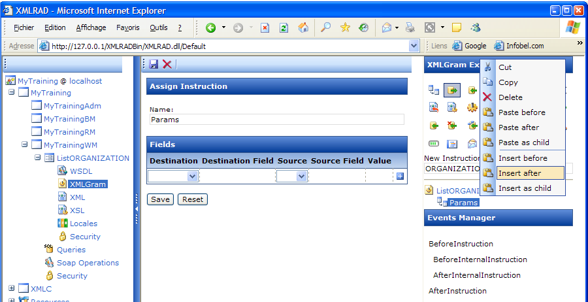Expand the XMLC tree node
This screenshot has width=588, height=302.
[12, 288]
